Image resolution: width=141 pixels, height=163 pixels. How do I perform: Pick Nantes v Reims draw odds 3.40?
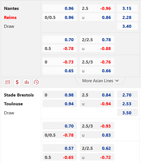click(127, 26)
